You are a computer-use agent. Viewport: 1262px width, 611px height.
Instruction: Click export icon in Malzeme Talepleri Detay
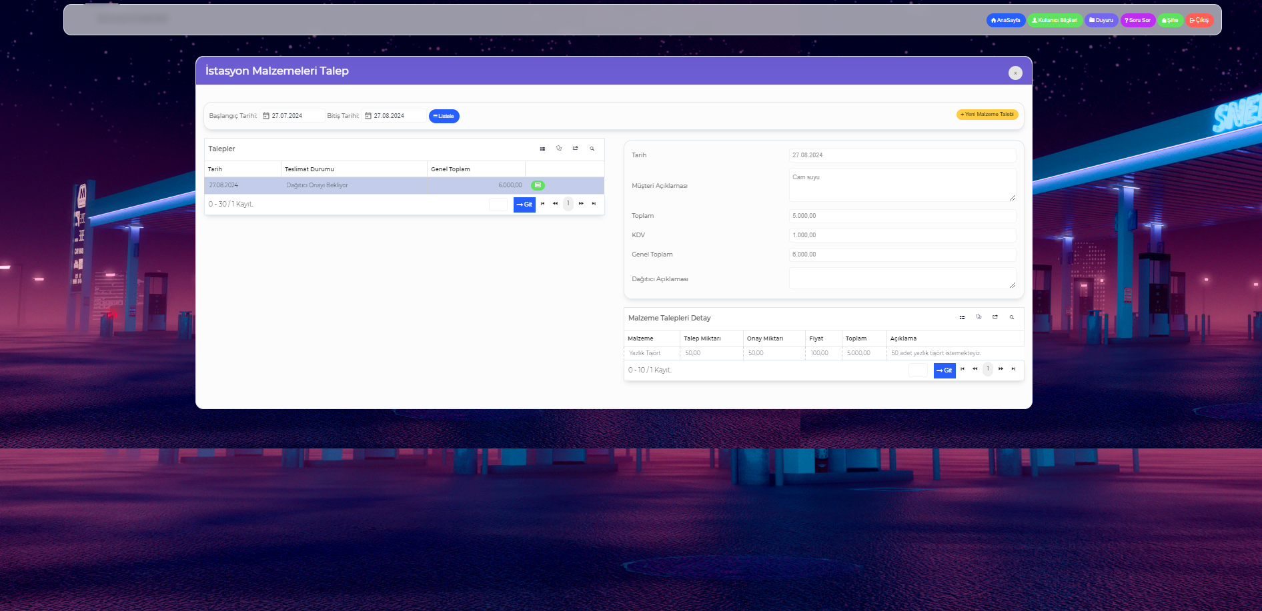coord(995,317)
